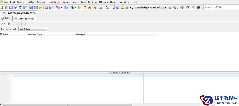The width and height of the screenshot is (239, 106).
Task: Expand dropdown arrow after delete workspace icon
Action: pos(178,8)
